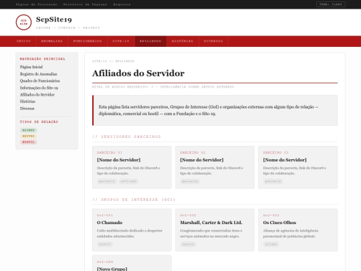Click parceria tag on Parceiro 02 card
Image resolution: width=361 pixels, height=271 pixels.
pos(190,181)
